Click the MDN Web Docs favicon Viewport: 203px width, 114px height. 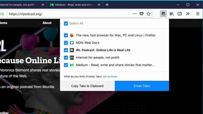72,43
